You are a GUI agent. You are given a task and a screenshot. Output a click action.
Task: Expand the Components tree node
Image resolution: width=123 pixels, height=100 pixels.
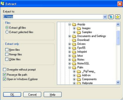(74, 79)
